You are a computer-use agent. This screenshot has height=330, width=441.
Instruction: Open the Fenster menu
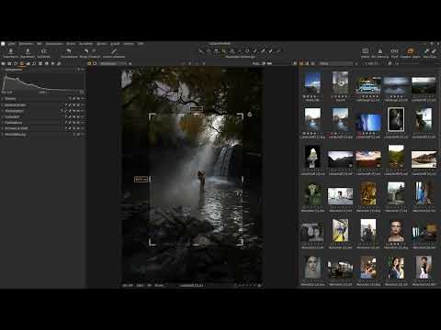[x=129, y=44]
